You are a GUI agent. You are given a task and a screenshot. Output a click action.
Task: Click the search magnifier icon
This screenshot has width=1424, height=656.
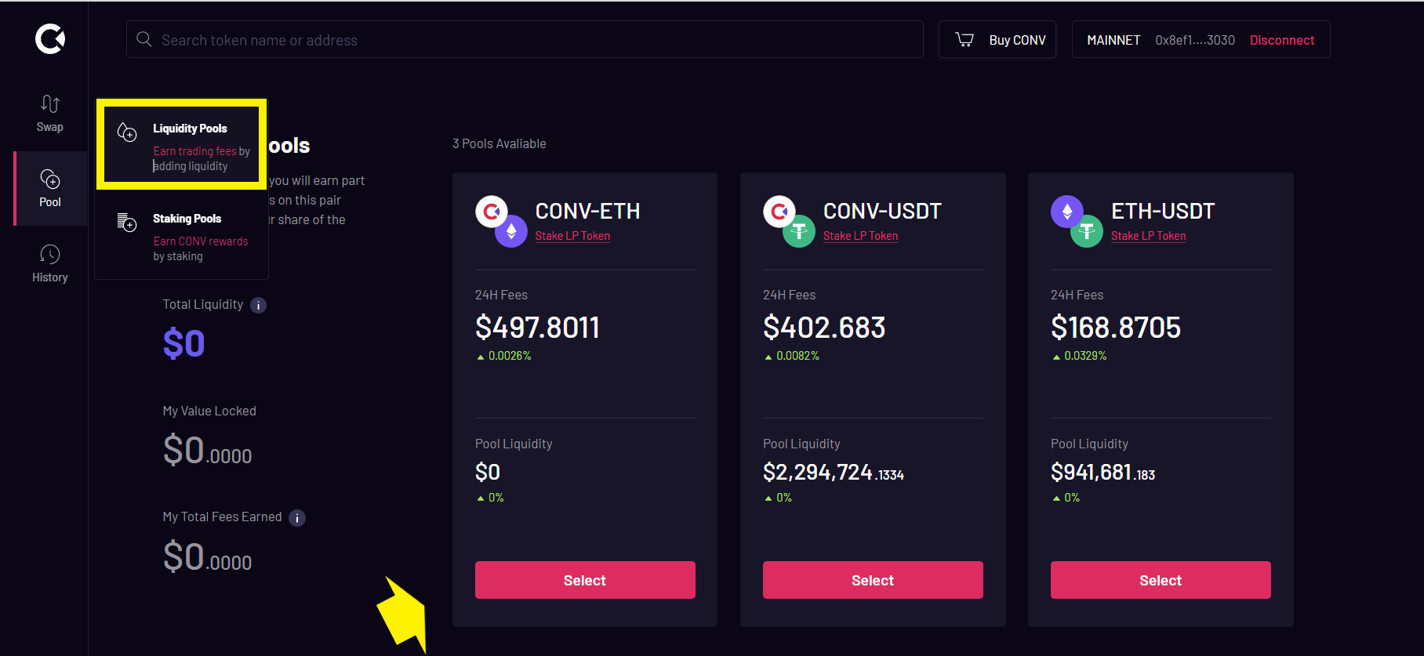pos(144,39)
